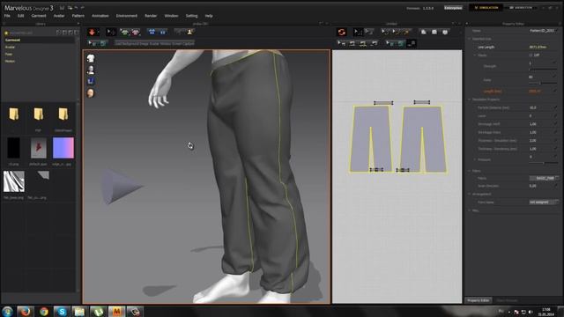Select the pink-blue gradient thumbnail
The width and height of the screenshot is (564, 317).
63,148
